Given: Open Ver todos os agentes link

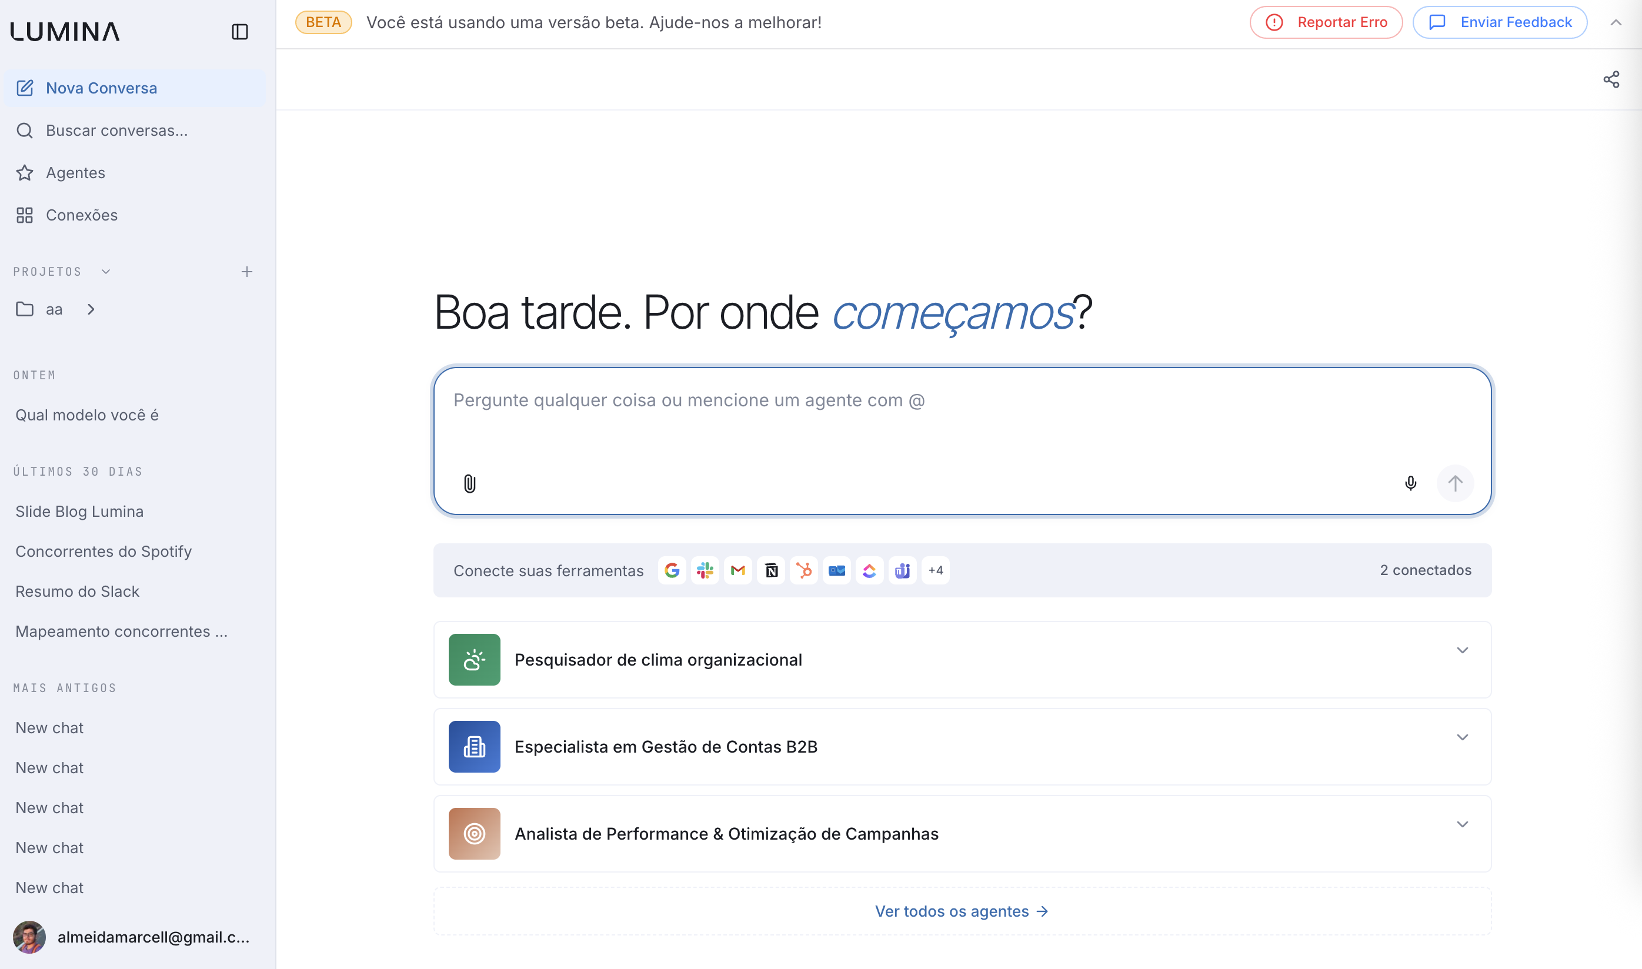Looking at the screenshot, I should pyautogui.click(x=962, y=911).
